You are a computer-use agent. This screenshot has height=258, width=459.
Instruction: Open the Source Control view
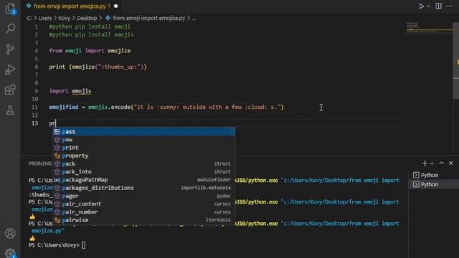coord(10,49)
